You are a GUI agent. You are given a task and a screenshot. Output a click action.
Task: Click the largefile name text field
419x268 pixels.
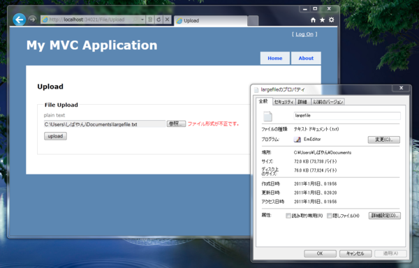pos(347,116)
